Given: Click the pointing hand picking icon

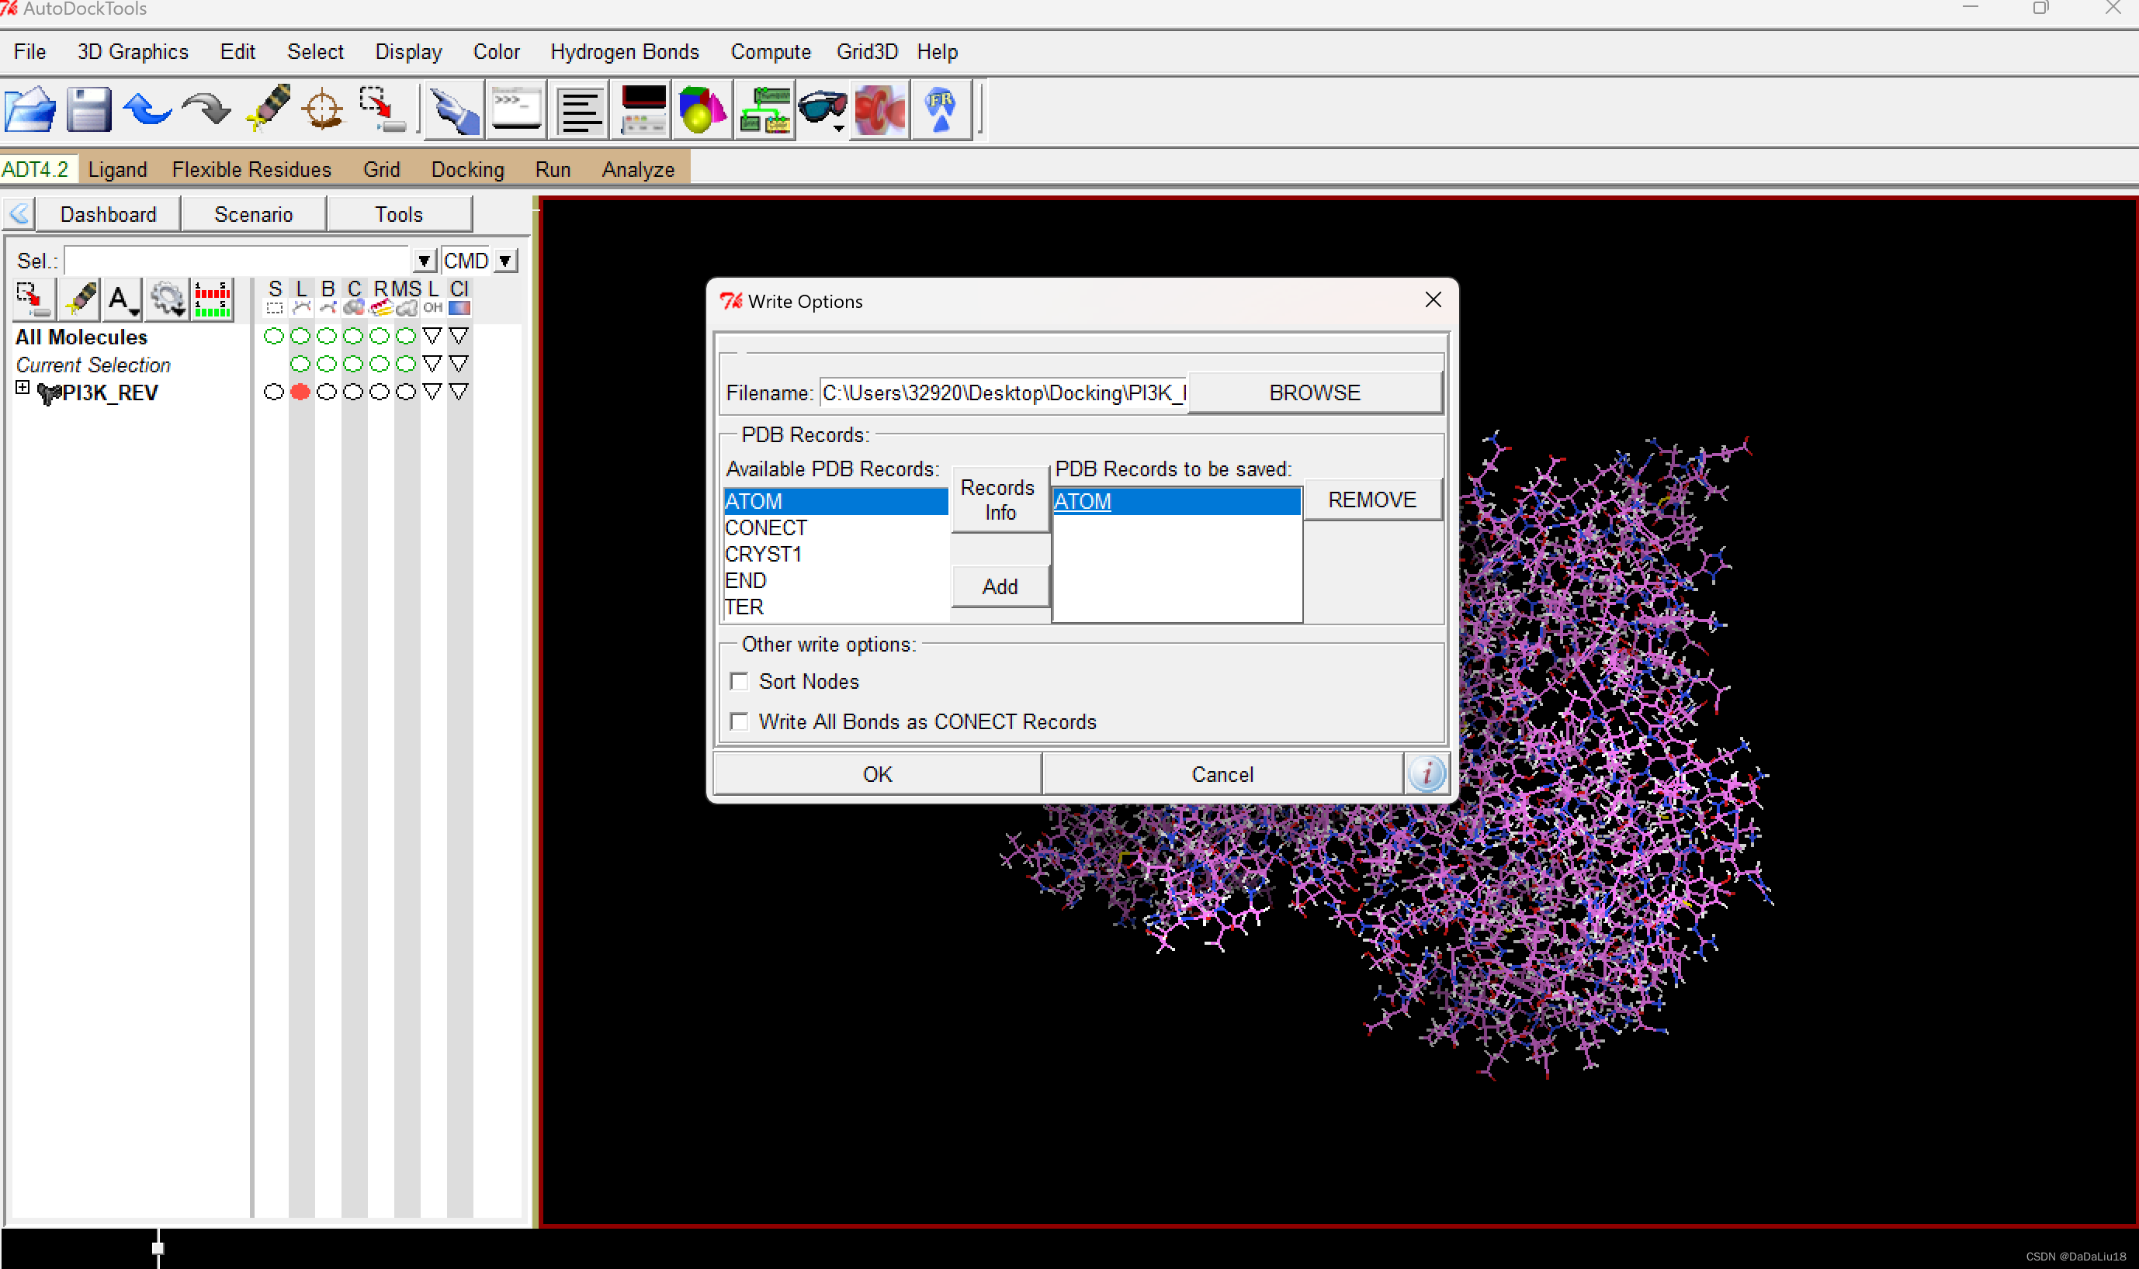Looking at the screenshot, I should [453, 109].
